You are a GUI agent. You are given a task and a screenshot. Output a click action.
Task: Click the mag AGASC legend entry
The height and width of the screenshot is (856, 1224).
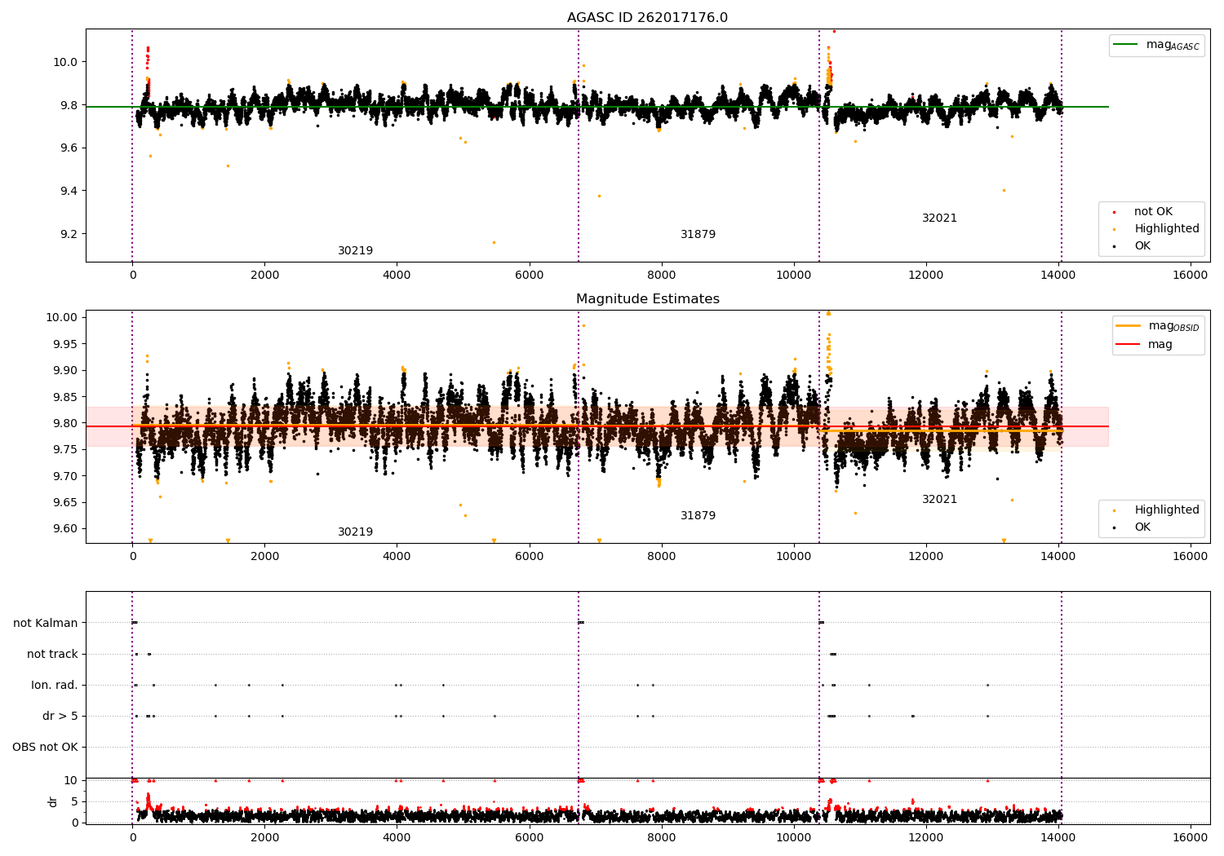coord(1156,45)
